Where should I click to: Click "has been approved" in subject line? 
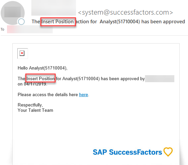click(163, 22)
